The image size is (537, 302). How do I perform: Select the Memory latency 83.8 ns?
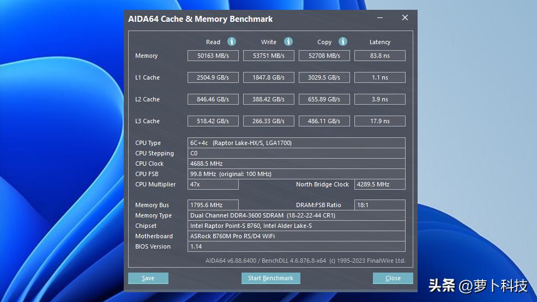(380, 56)
